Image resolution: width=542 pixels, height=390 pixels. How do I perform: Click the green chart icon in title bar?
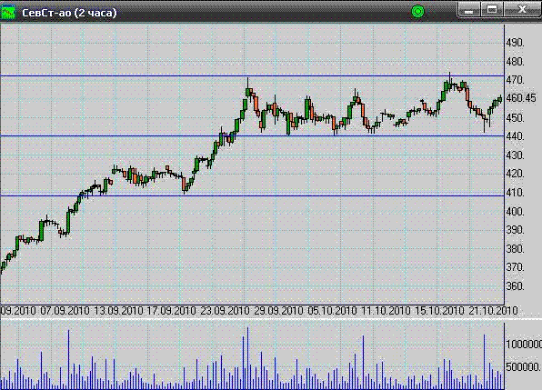pyautogui.click(x=7, y=12)
